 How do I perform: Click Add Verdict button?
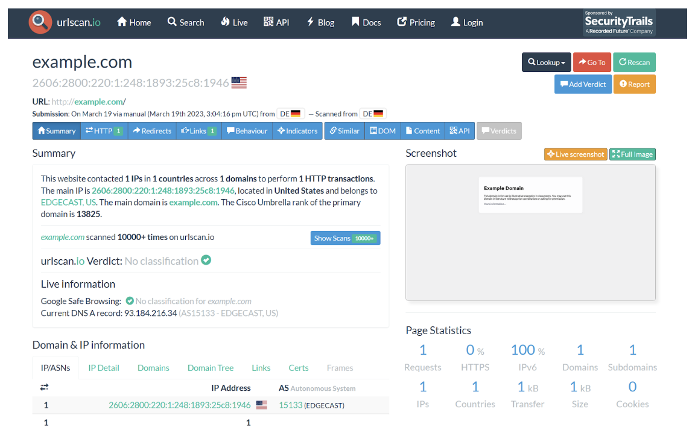(583, 84)
